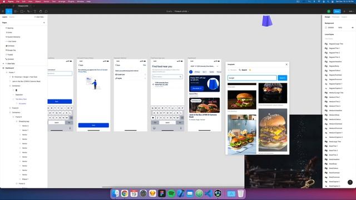
Task: Select the black bun burger photo
Action: 273,93
